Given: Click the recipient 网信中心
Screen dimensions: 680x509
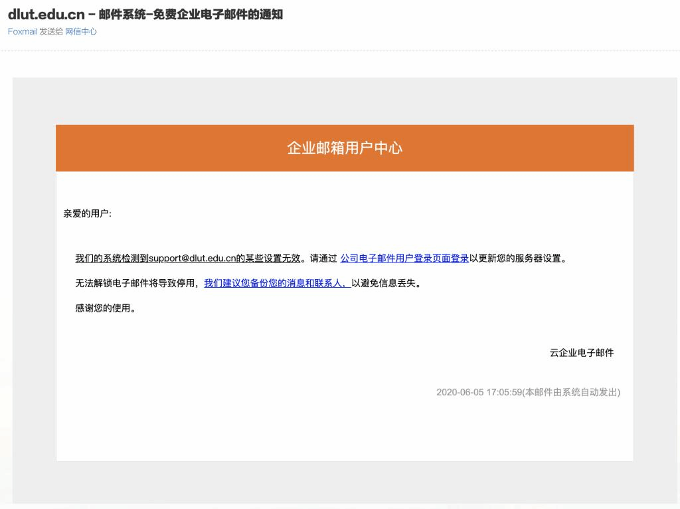Looking at the screenshot, I should pyautogui.click(x=80, y=31).
